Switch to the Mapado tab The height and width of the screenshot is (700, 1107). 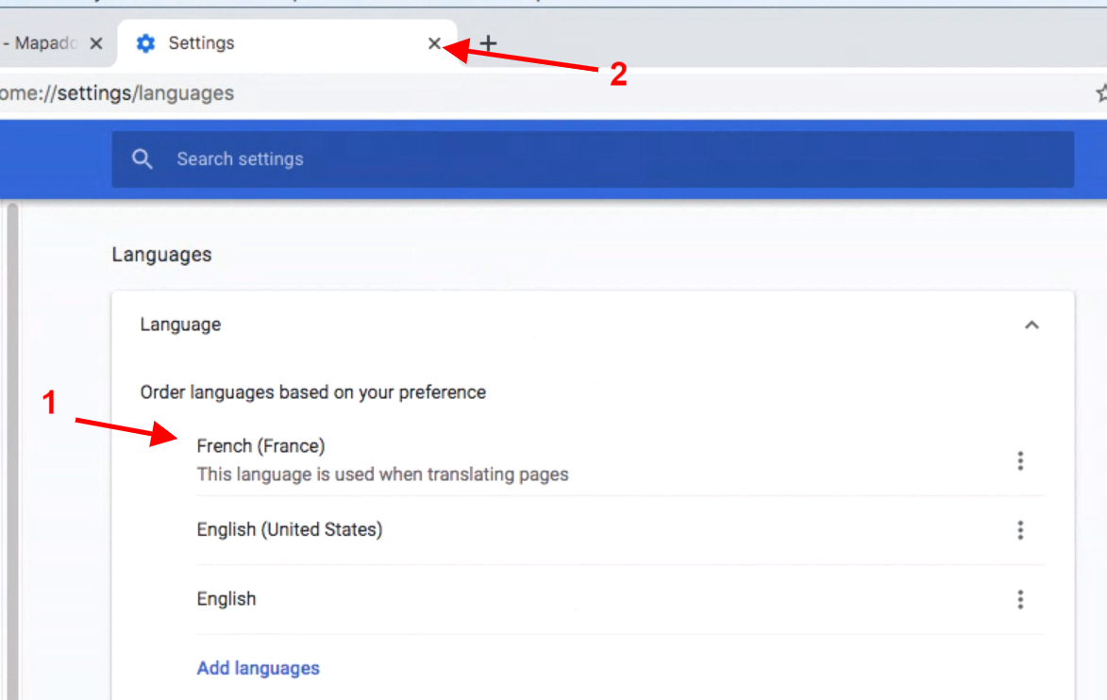(x=42, y=43)
